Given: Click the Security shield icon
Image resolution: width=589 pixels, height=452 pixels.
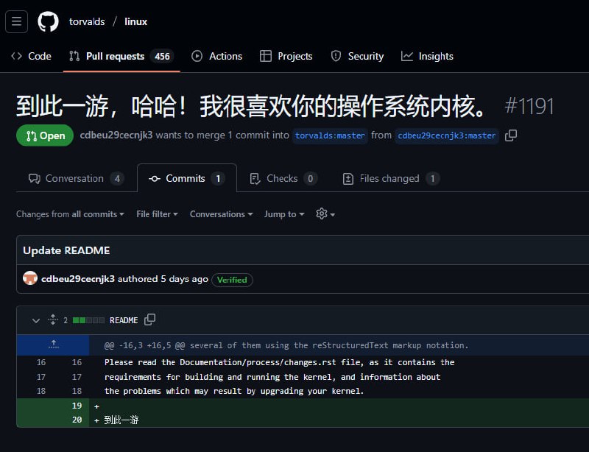Looking at the screenshot, I should tap(336, 56).
